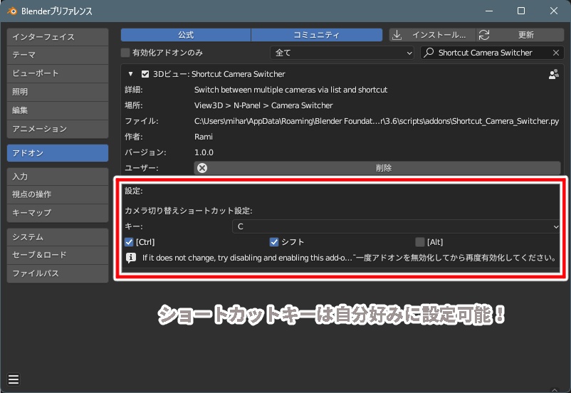The width and height of the screenshot is (571, 393).
Task: Uncheck the [Ctrl] modifier
Action: 129,242
